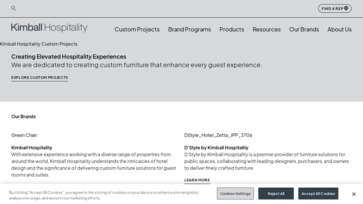Open the Products menu

click(x=232, y=29)
